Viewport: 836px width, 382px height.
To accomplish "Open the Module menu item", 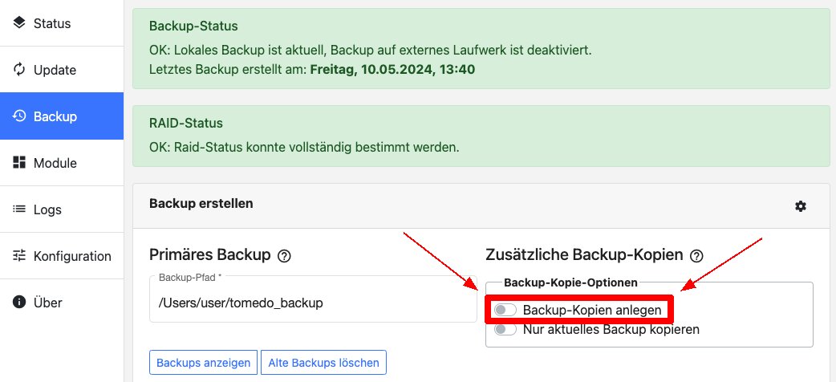I will (62, 163).
